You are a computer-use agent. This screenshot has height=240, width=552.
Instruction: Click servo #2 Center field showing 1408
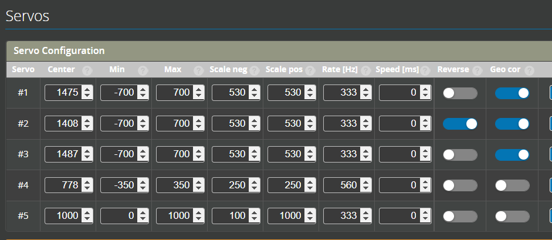pos(63,124)
